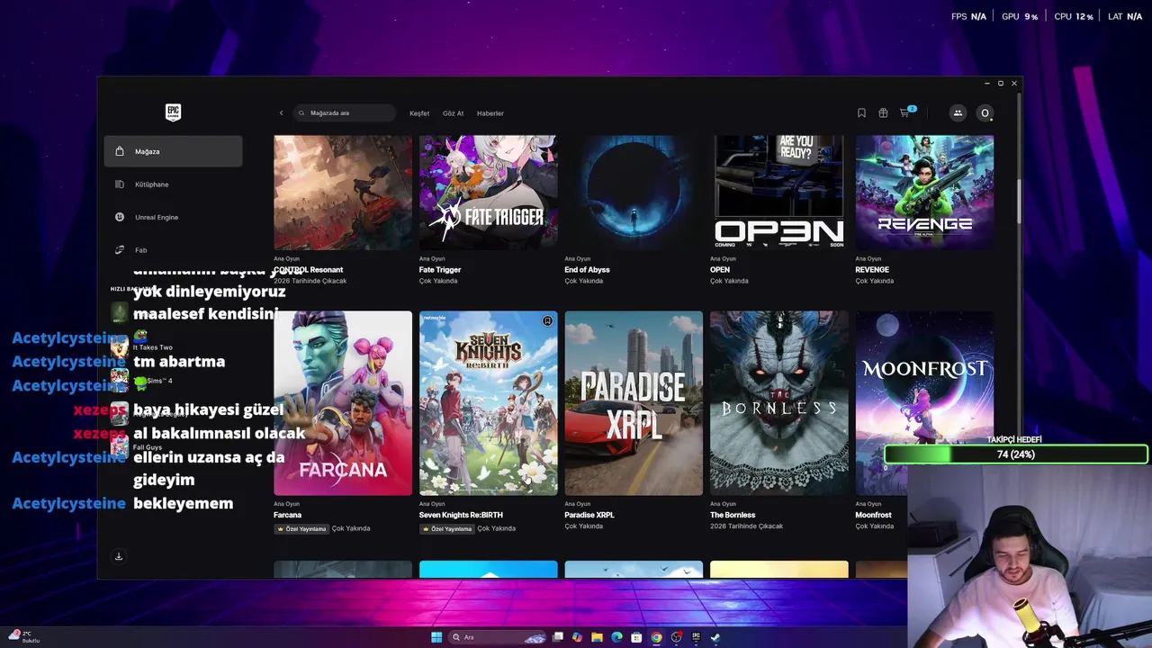Image resolution: width=1152 pixels, height=648 pixels.
Task: Switch to the Haberler tab
Action: tap(490, 113)
